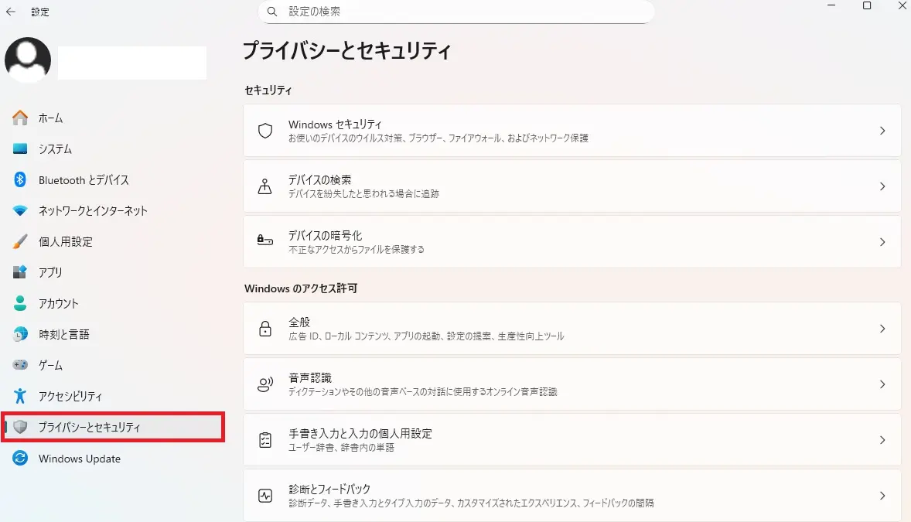Select 時刻と言語 in sidebar
Screen dimensions: 911x522
(x=113, y=333)
